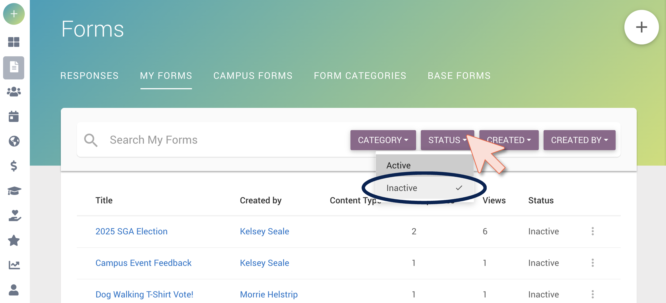Viewport: 666px width, 303px height.
Task: Click the green plus button in the sidebar
Action: [14, 14]
